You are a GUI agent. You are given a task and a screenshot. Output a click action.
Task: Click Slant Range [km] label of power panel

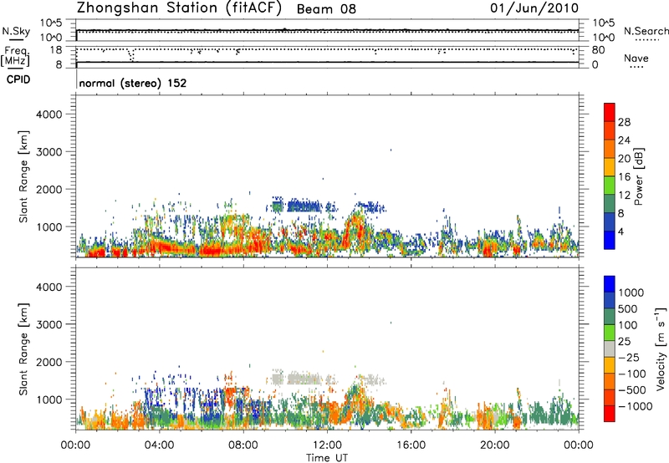(x=23, y=177)
